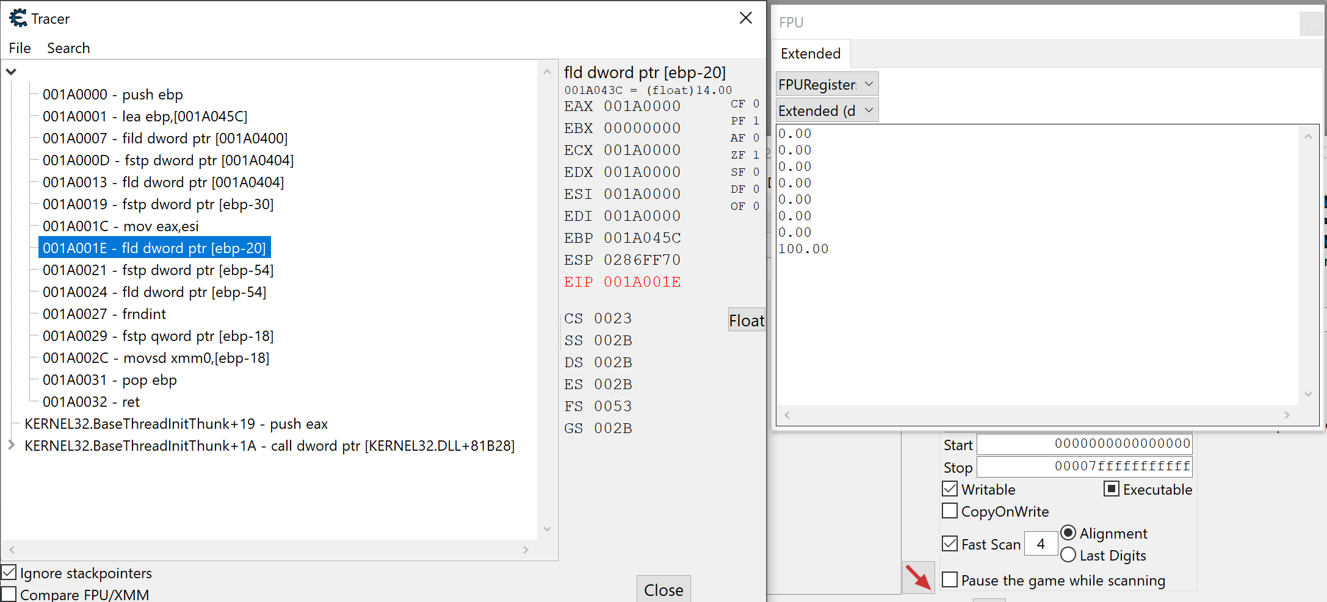The height and width of the screenshot is (602, 1327).
Task: Edit the Fast Scan alignment value field
Action: pos(1041,543)
